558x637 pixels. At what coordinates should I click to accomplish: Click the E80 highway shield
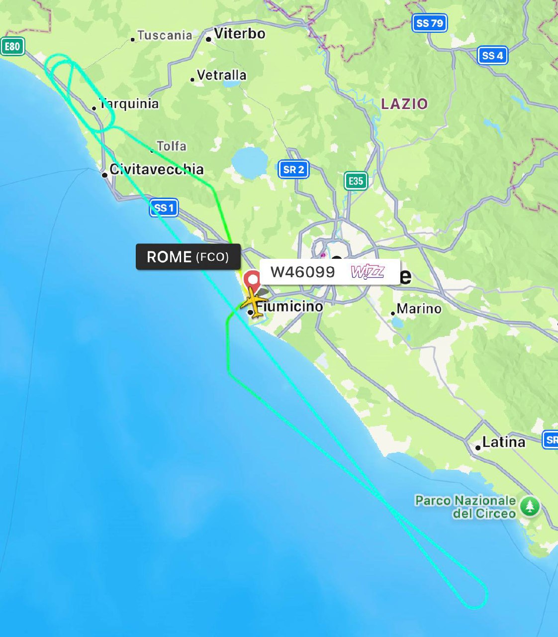[x=12, y=47]
